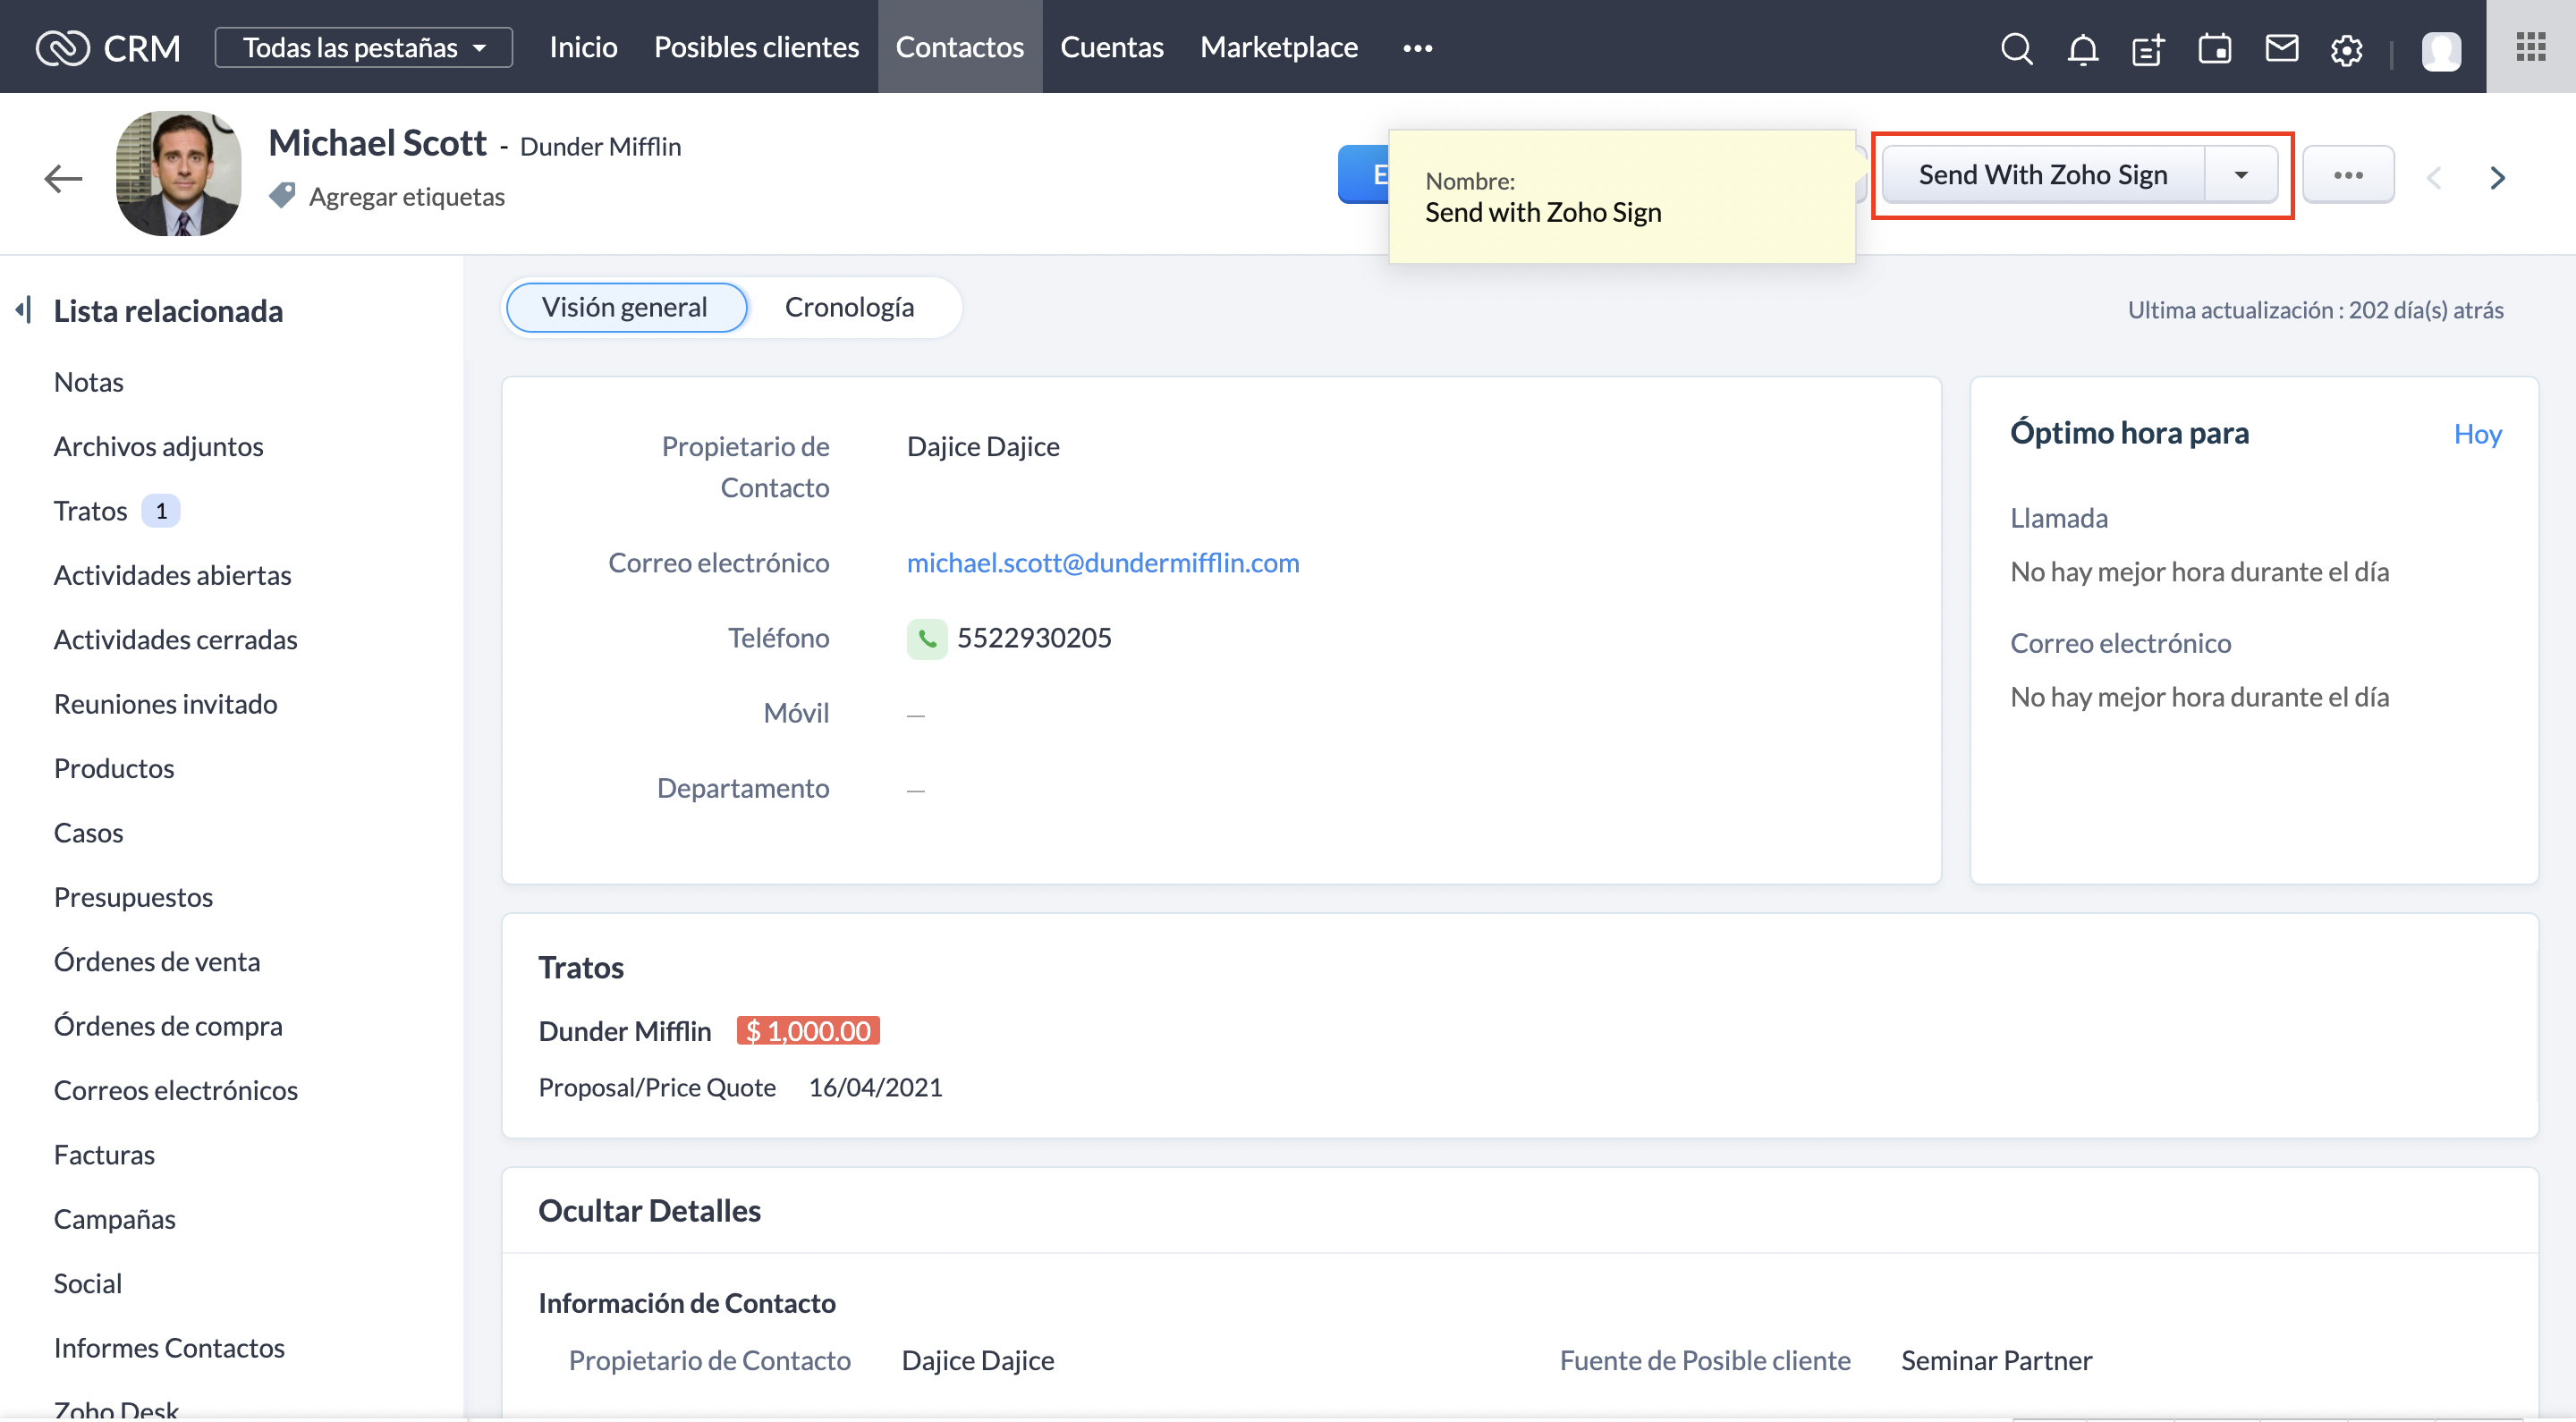Open the Marketplace tab
This screenshot has height=1422, width=2576.
[x=1279, y=47]
